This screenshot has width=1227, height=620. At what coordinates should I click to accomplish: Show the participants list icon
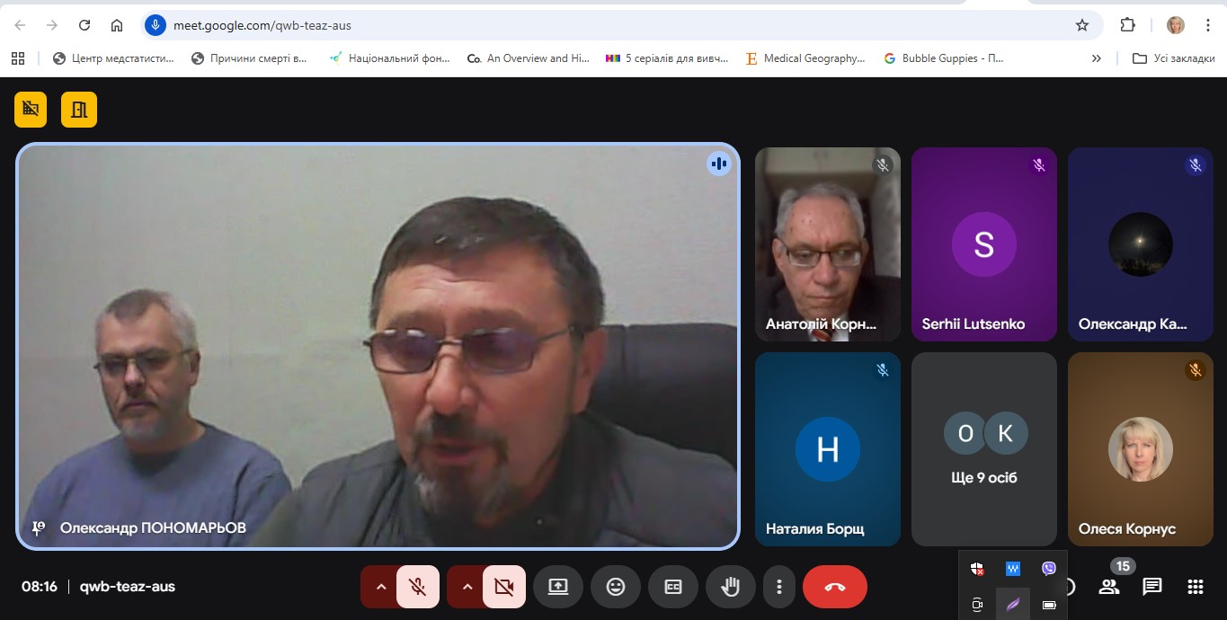[x=1109, y=587]
